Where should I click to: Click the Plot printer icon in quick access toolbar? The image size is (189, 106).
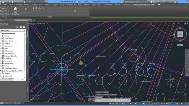point(12,2)
